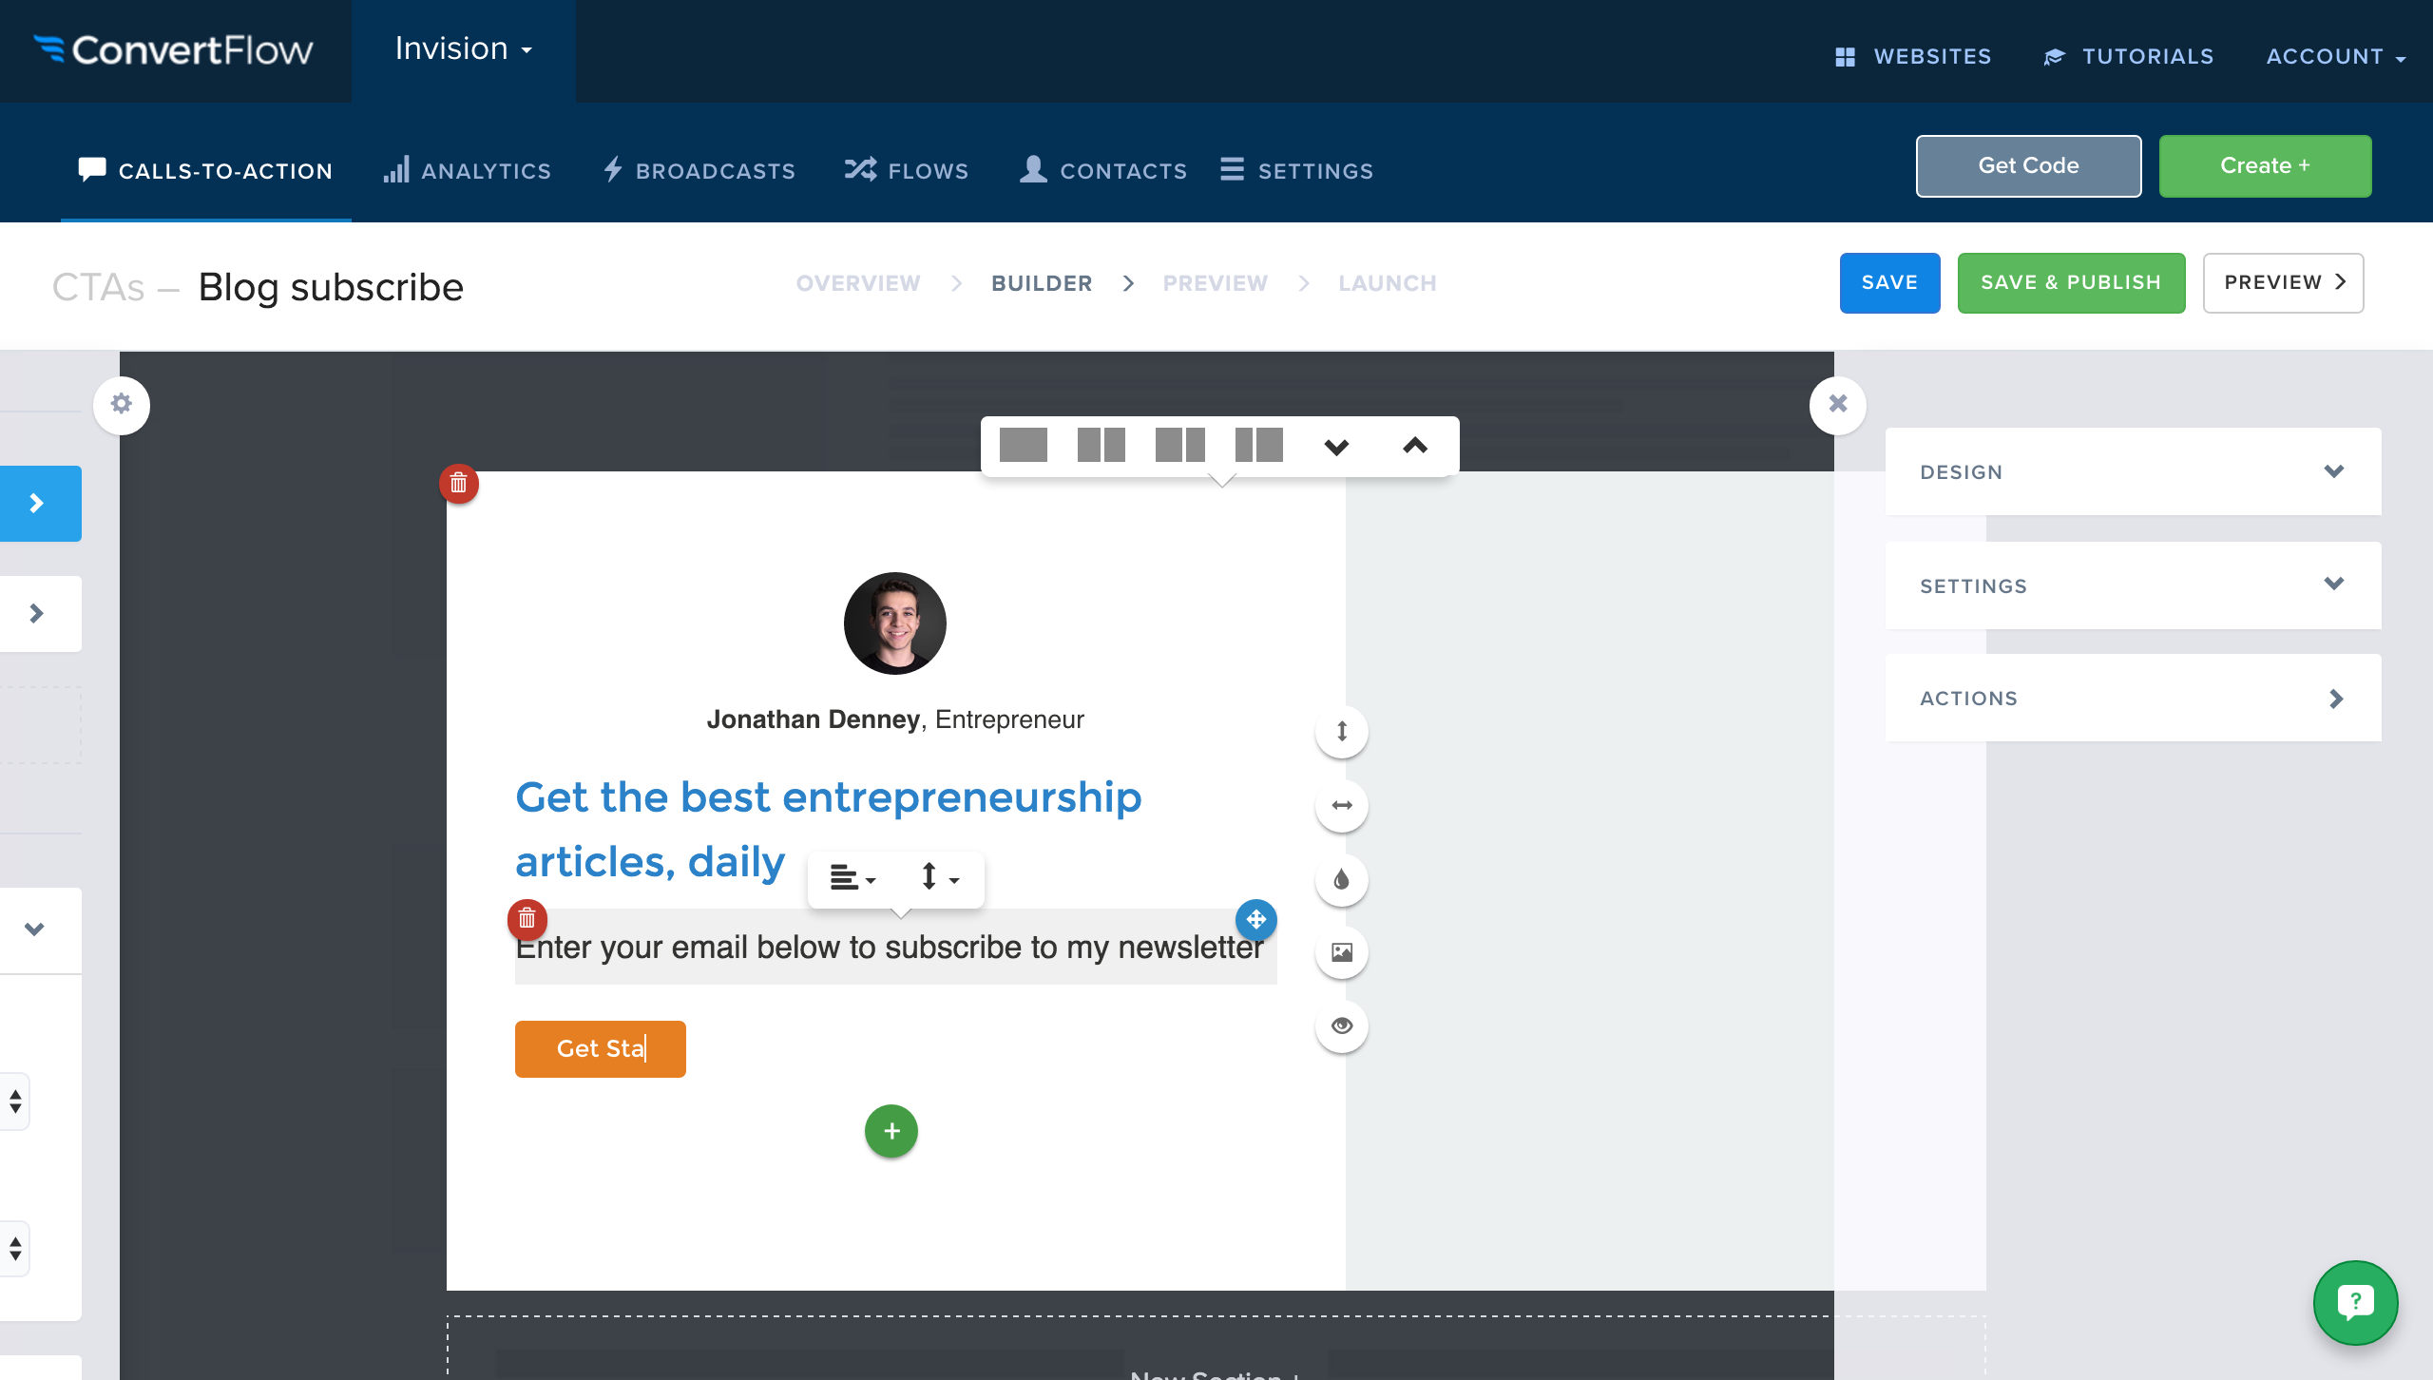
Task: Open the gear settings circle icon
Action: [x=122, y=405]
